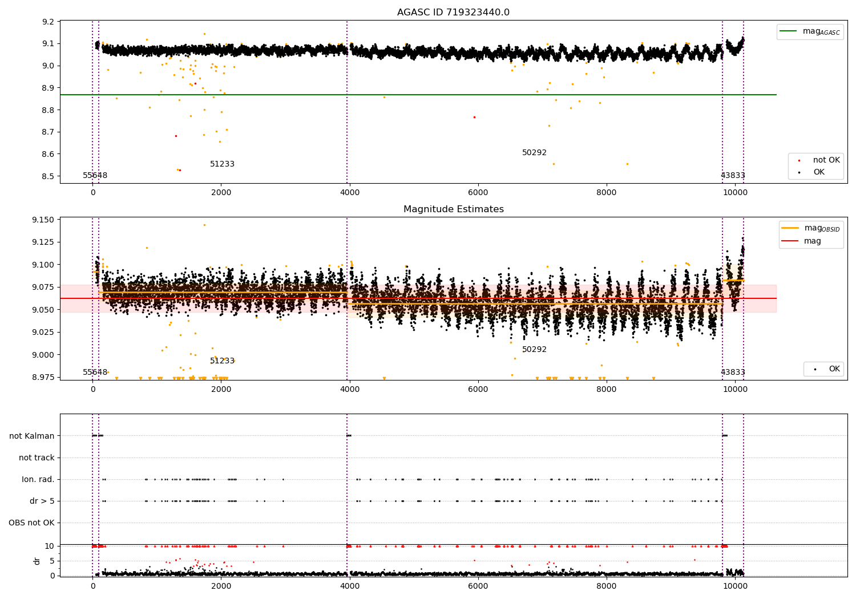Click the "not Kalman" axis label

click(x=32, y=436)
